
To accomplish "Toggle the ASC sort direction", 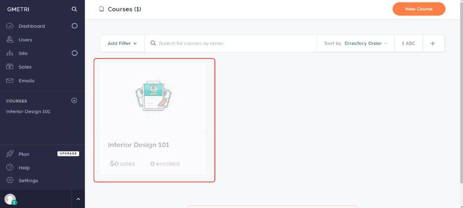I will 408,43.
